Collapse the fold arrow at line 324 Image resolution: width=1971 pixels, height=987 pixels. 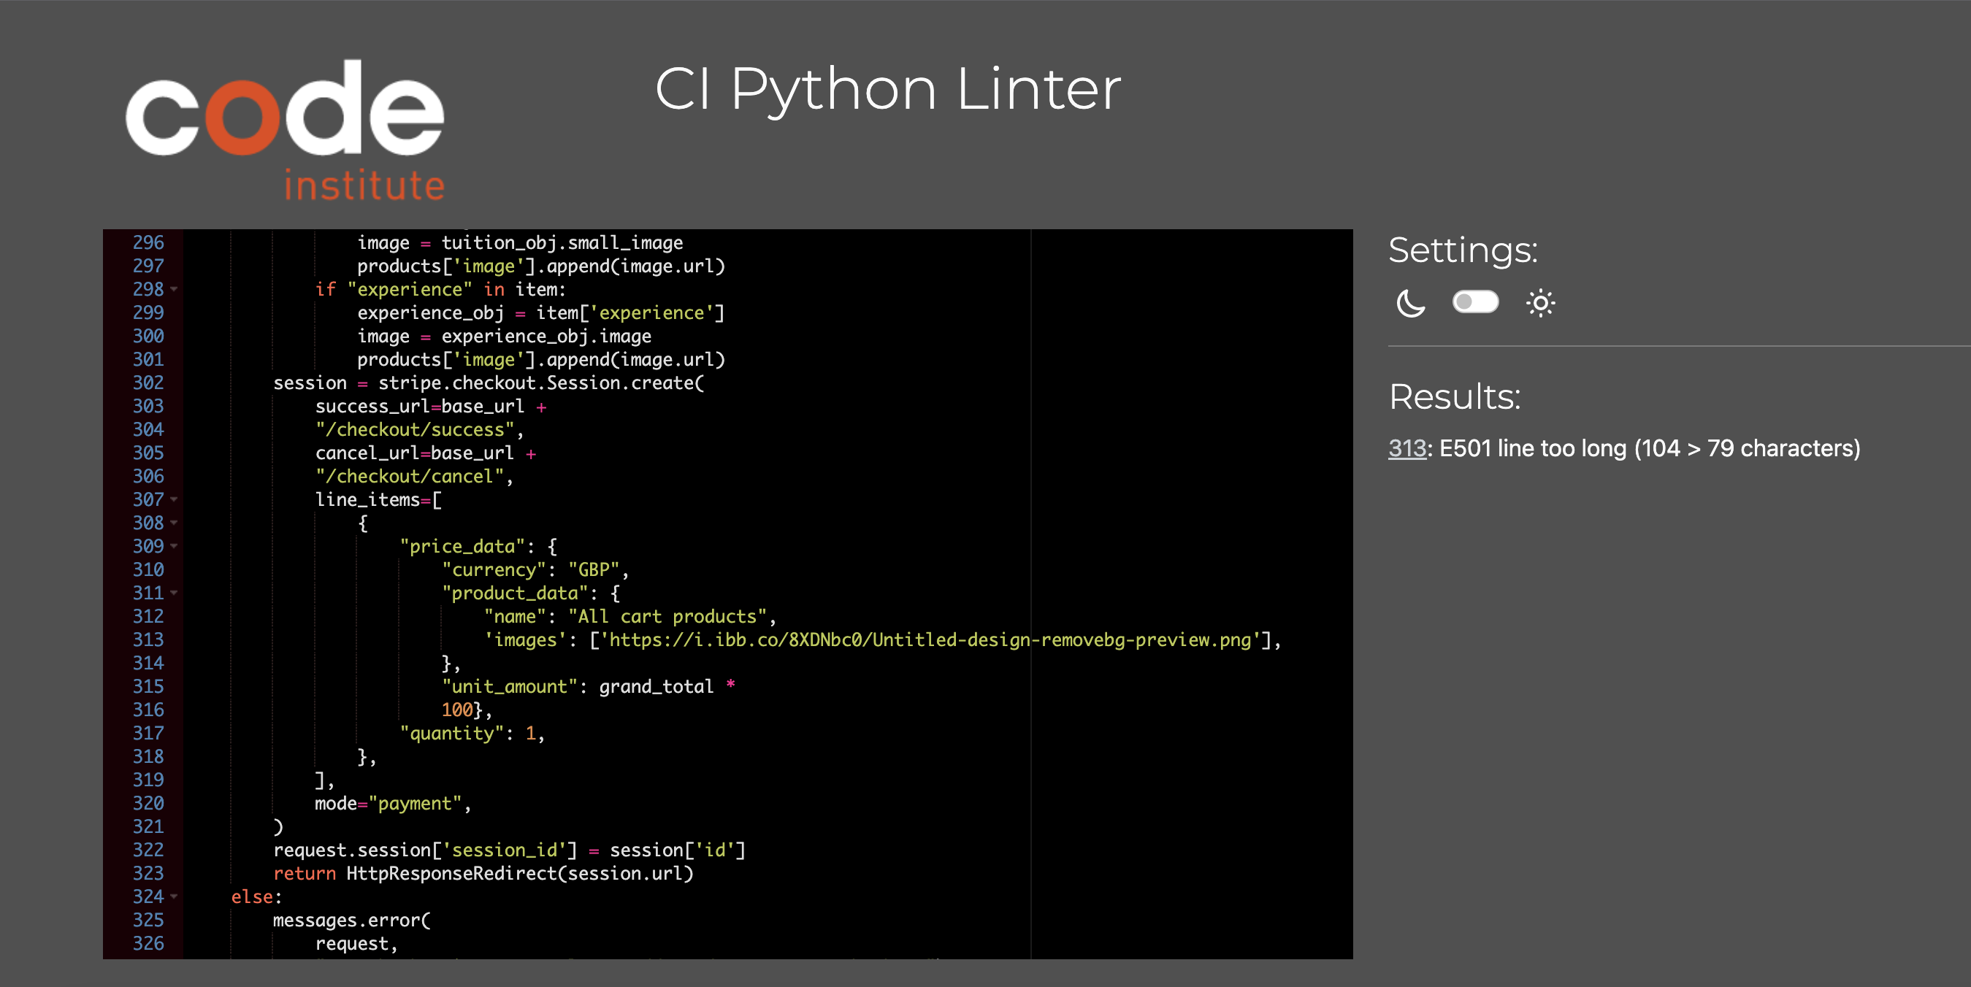coord(174,896)
